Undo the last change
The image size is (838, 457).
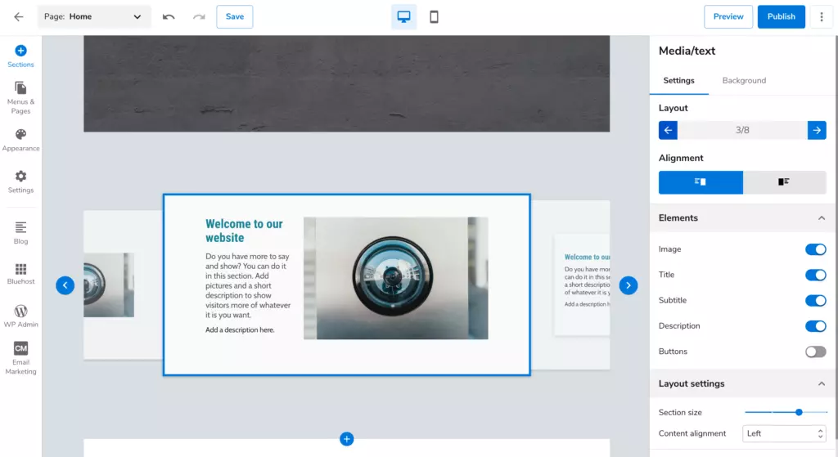click(x=169, y=16)
